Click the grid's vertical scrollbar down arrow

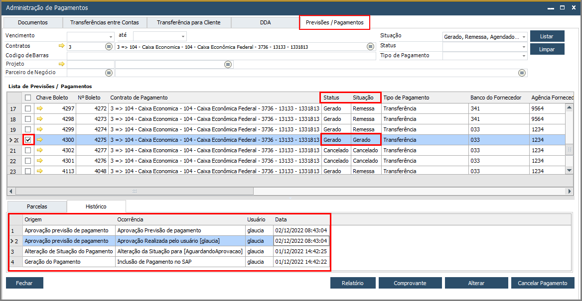570,170
